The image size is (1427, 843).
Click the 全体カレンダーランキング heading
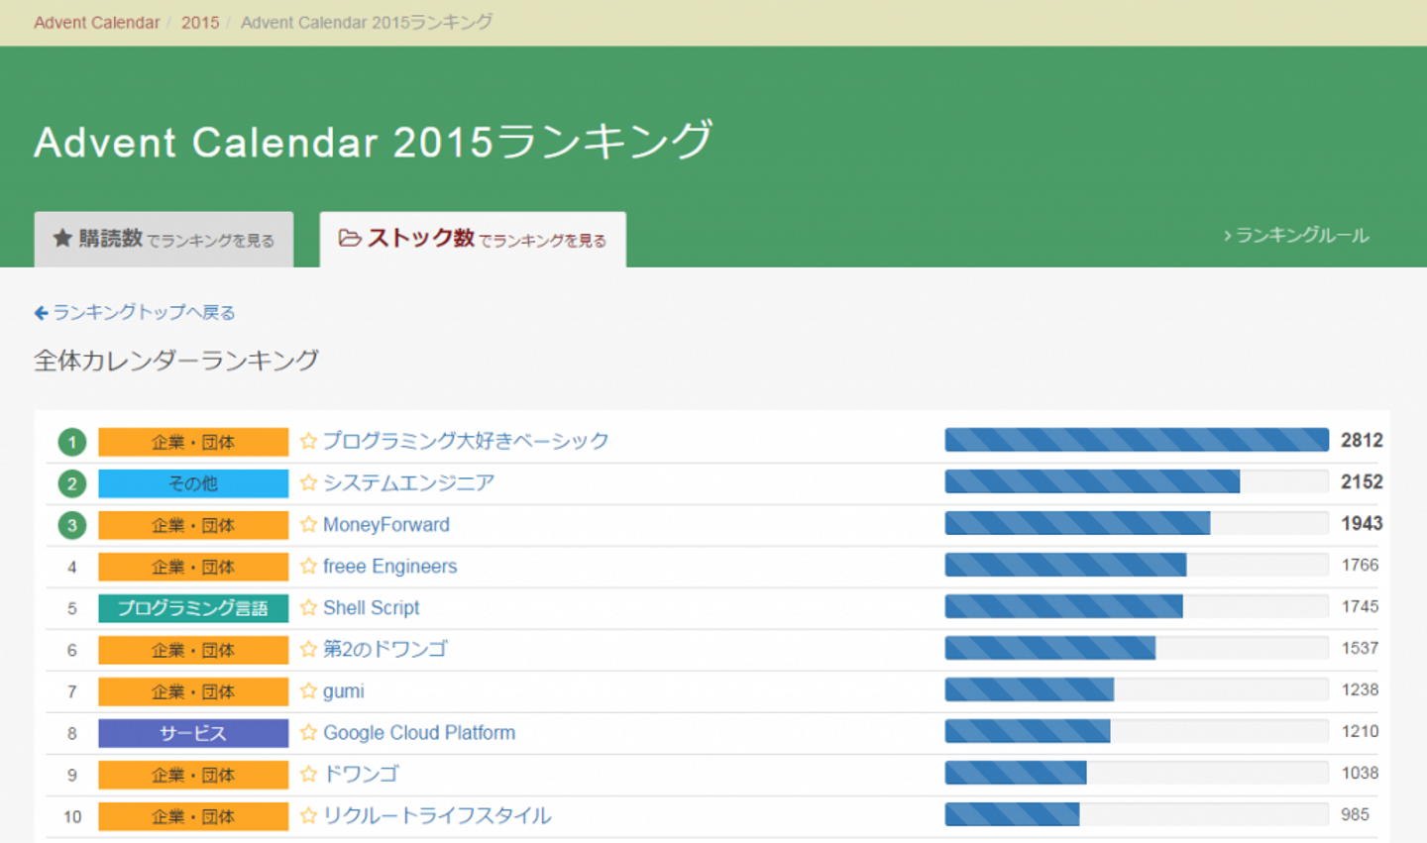point(176,361)
